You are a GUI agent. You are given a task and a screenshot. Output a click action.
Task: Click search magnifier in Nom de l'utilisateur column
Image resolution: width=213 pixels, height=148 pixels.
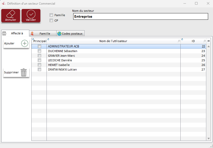click(179, 41)
